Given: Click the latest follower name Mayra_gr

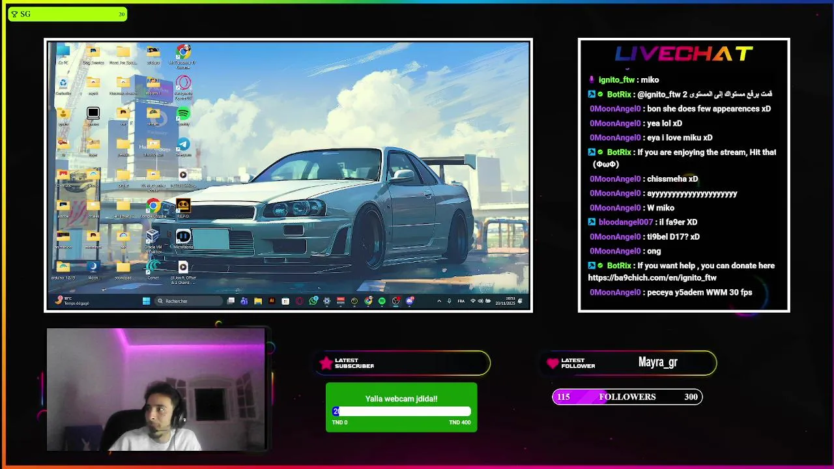Looking at the screenshot, I should click(x=658, y=362).
